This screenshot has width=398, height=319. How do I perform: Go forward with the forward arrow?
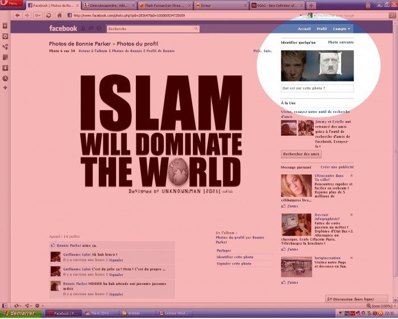[27, 15]
